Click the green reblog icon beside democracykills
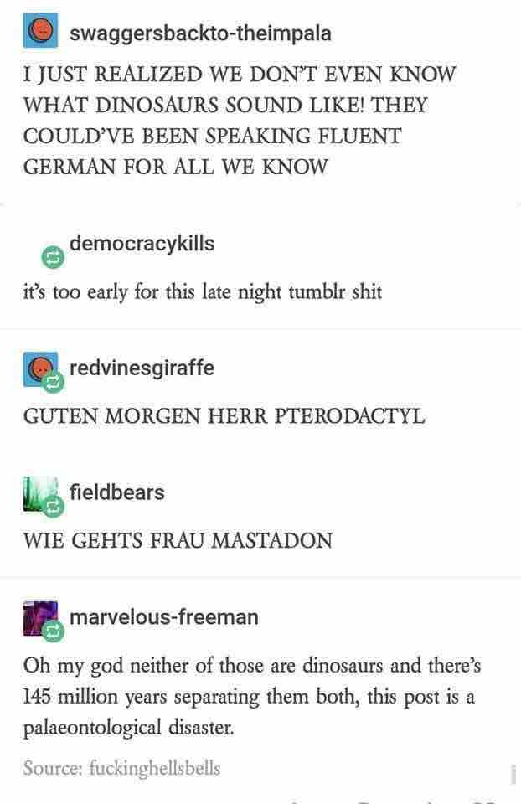 click(53, 257)
